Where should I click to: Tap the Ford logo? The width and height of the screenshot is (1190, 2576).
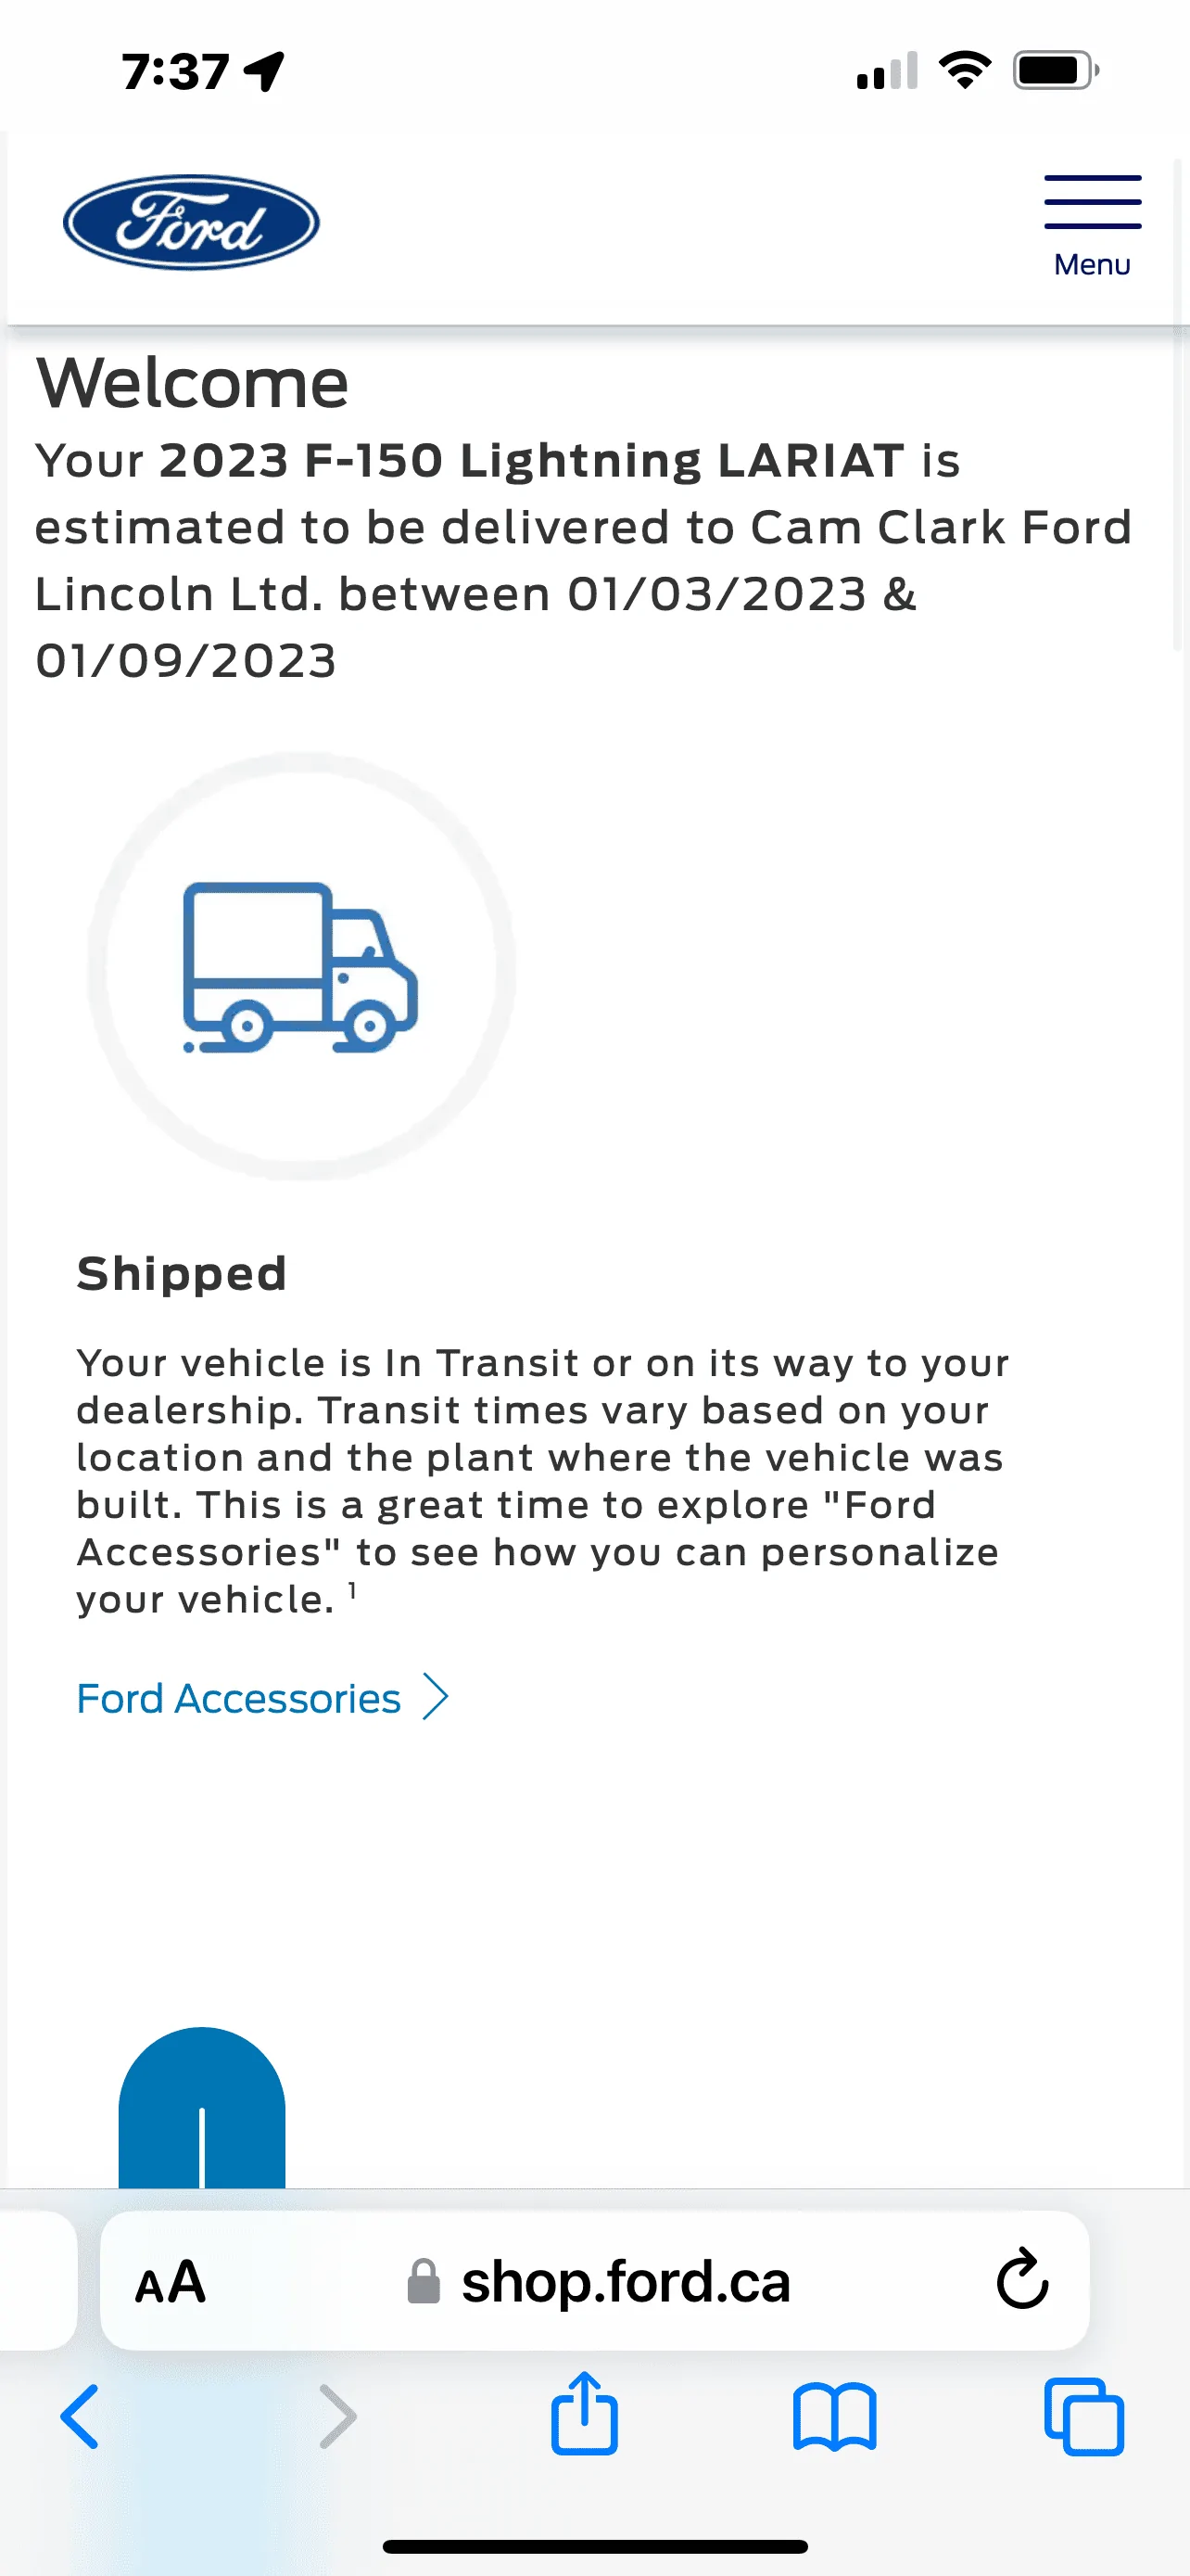click(x=191, y=222)
